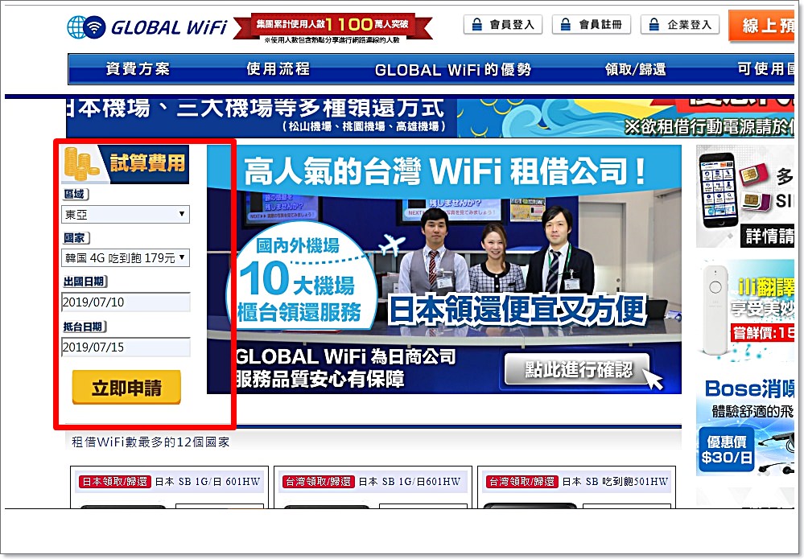Click the gold coins icon by 試算費用

[x=80, y=163]
